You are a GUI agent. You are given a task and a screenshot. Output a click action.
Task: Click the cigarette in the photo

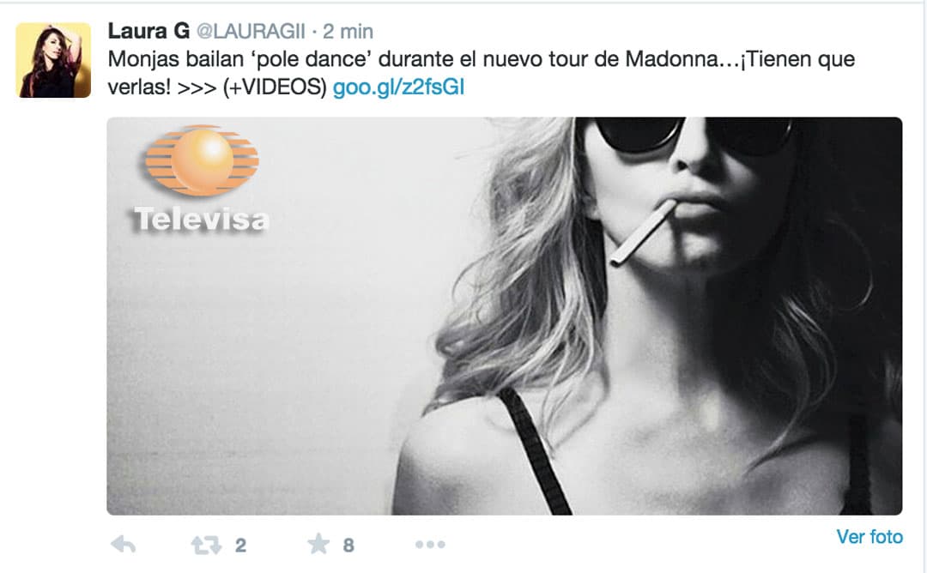pos(643,233)
